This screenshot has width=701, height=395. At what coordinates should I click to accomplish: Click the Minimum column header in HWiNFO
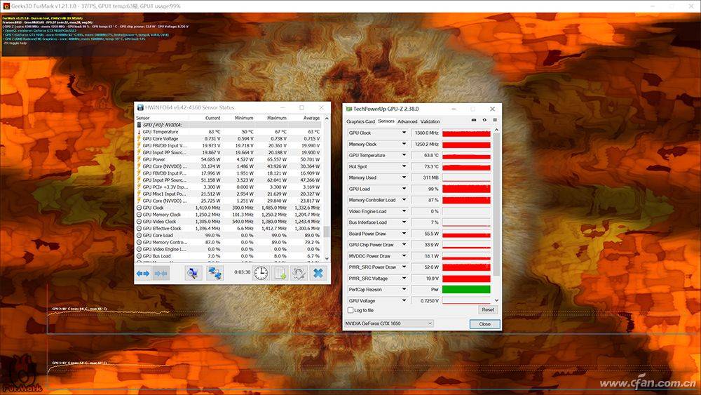244,118
